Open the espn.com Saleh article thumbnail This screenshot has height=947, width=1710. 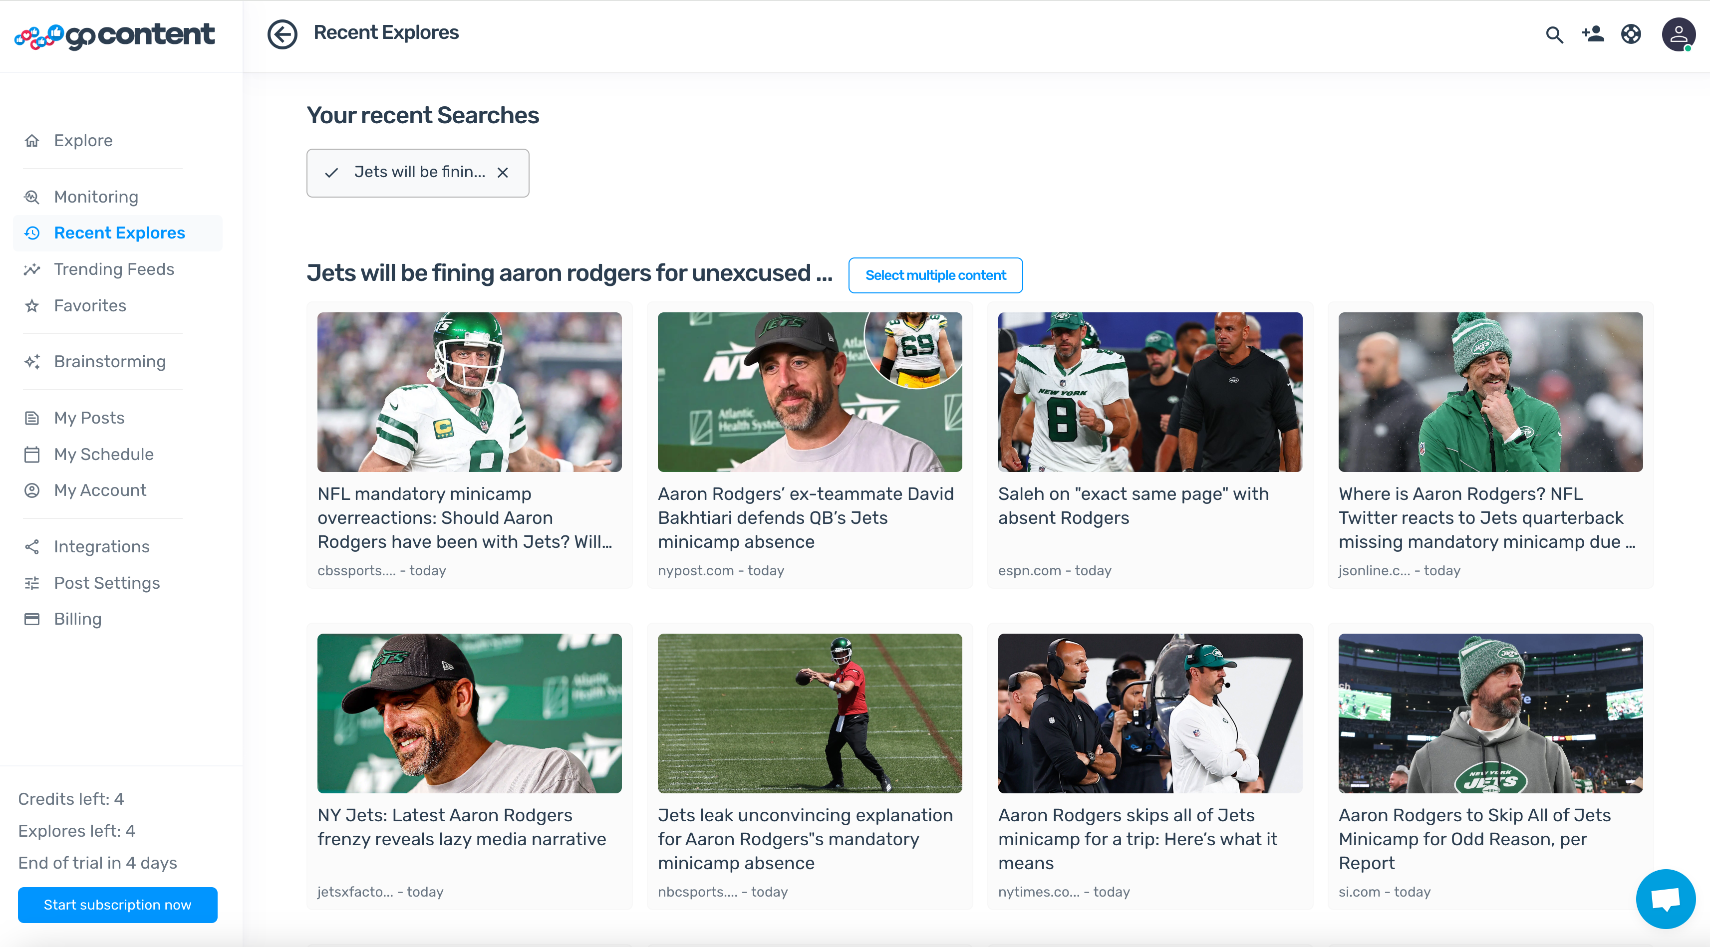pos(1150,392)
